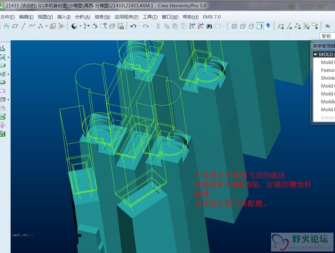Viewport: 335px width, 253px height.
Task: Click the table with camera icon
Action: click(121, 26)
